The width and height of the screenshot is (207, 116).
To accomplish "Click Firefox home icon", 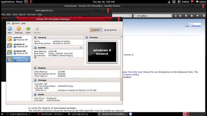I will [192, 16].
